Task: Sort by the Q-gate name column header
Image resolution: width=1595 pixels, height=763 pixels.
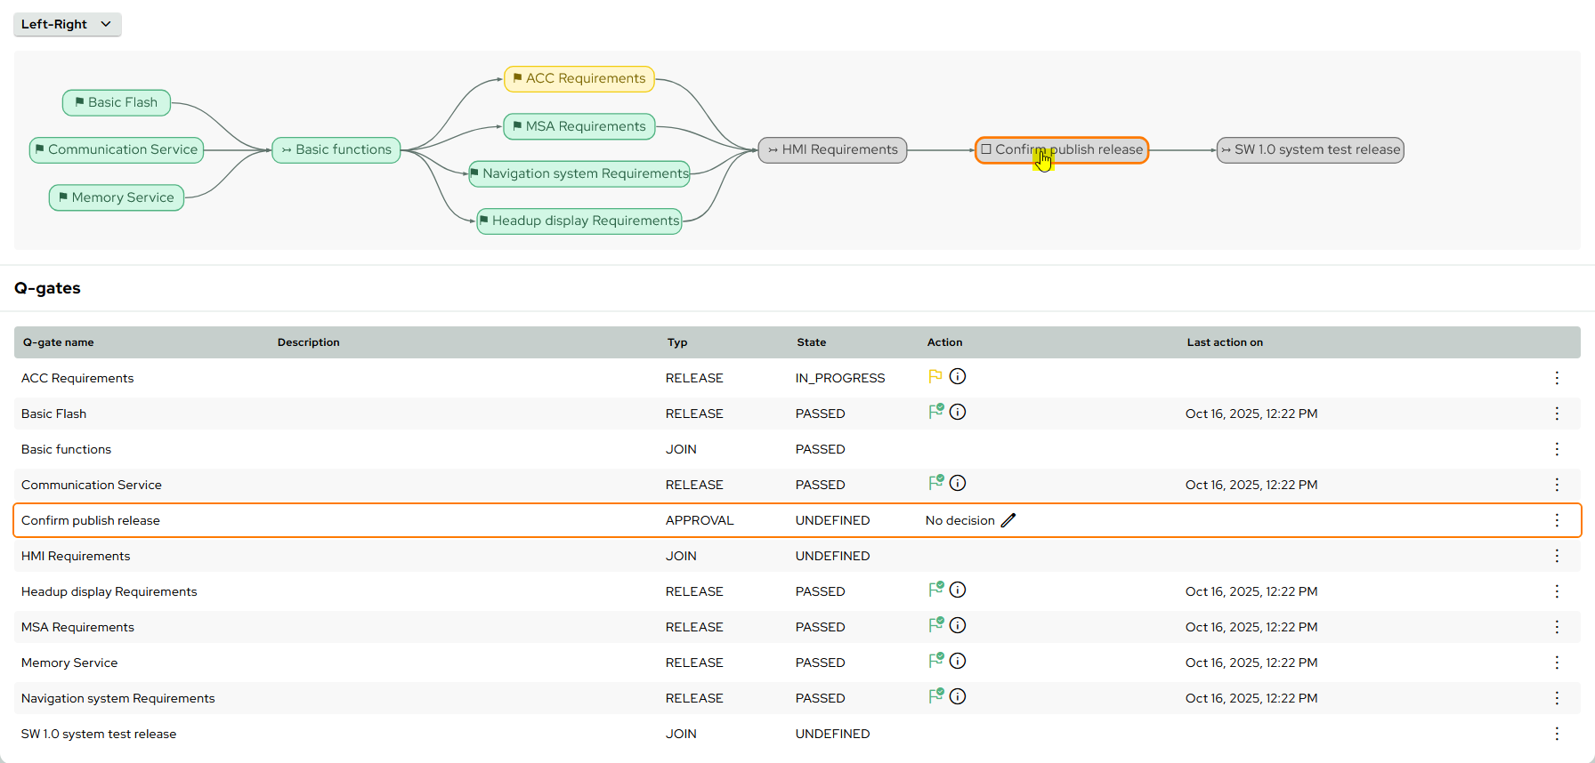Action: click(x=59, y=342)
